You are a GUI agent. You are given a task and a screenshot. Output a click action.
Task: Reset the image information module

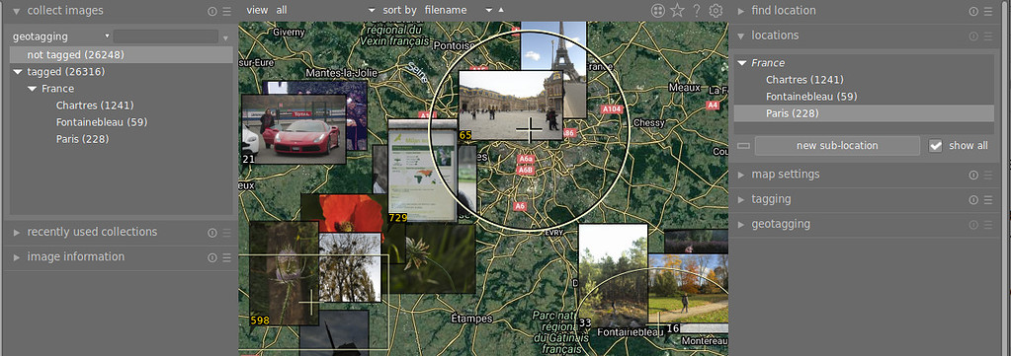pos(212,257)
